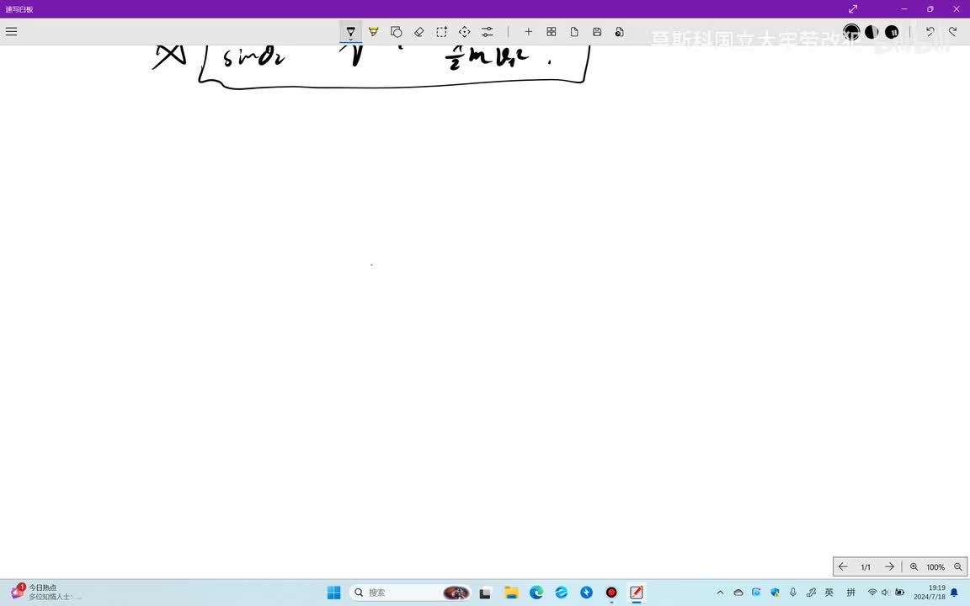Select the pen tool
The height and width of the screenshot is (606, 970).
pyautogui.click(x=350, y=31)
